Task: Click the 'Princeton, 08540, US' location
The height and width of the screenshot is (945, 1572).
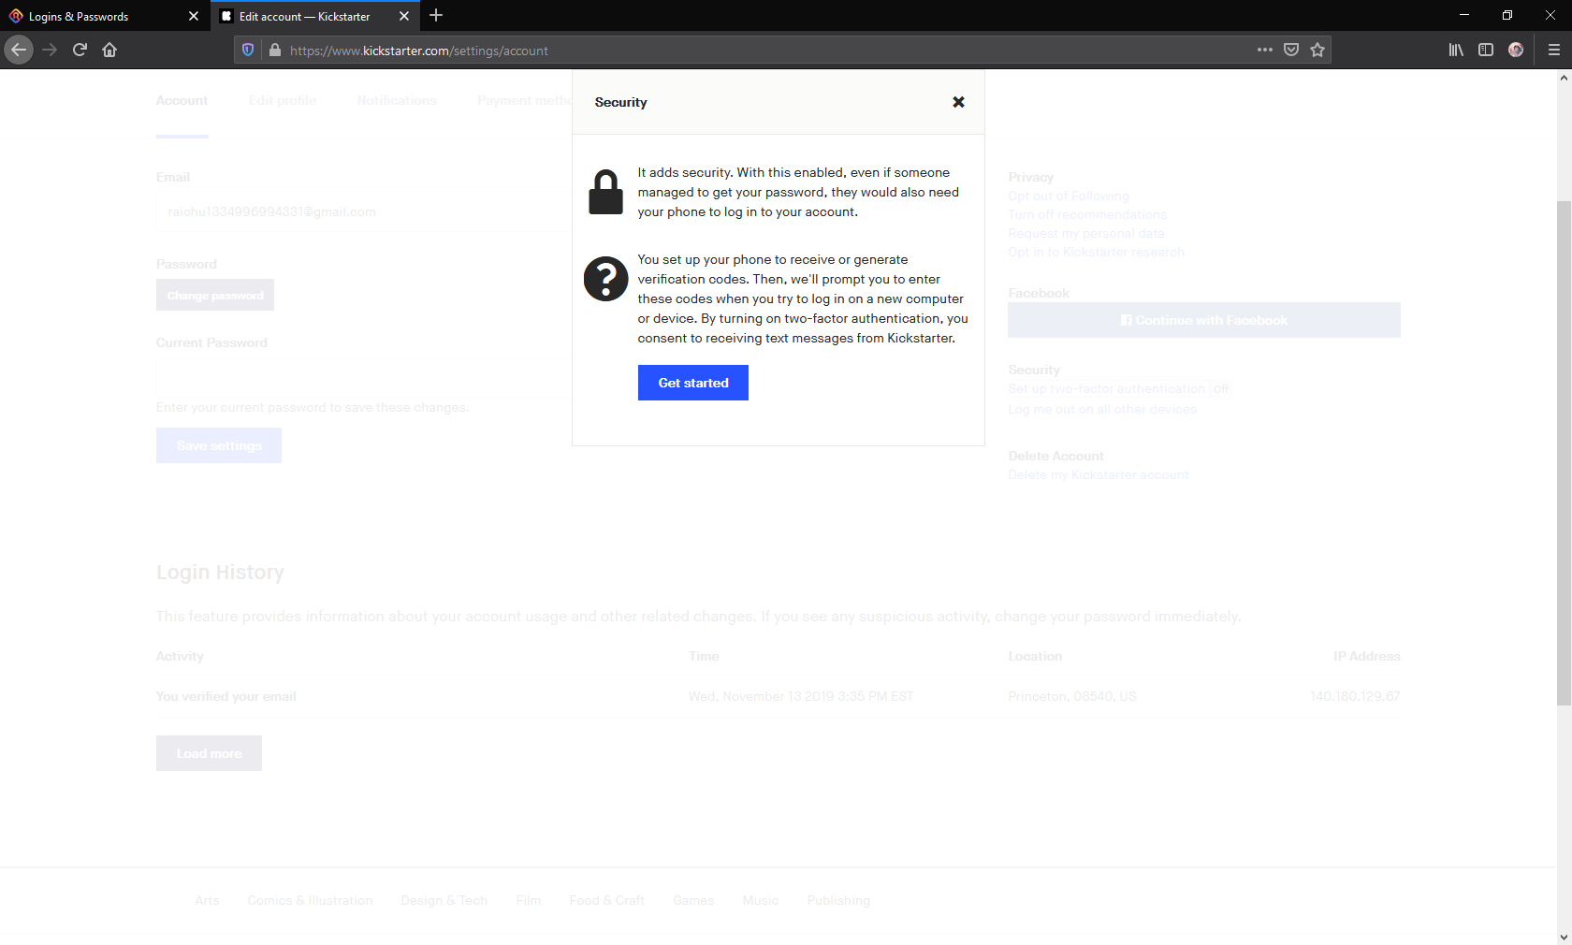Action: click(x=1072, y=696)
